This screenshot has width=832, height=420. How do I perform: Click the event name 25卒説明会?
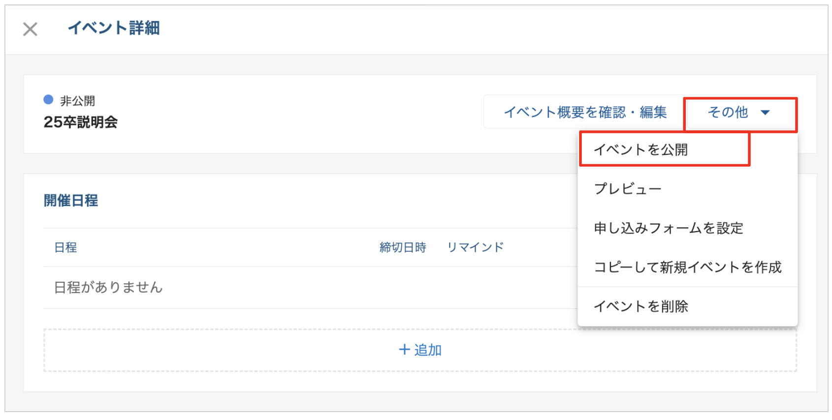coord(81,122)
